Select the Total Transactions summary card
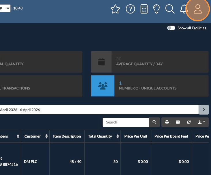The height and width of the screenshot is (175, 211). [x=41, y=86]
